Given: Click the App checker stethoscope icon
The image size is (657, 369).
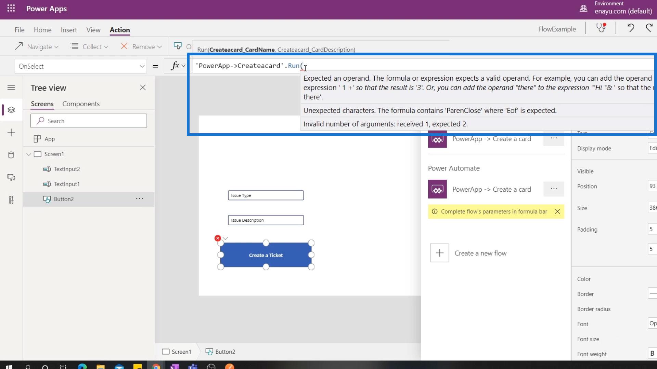Looking at the screenshot, I should click(601, 28).
